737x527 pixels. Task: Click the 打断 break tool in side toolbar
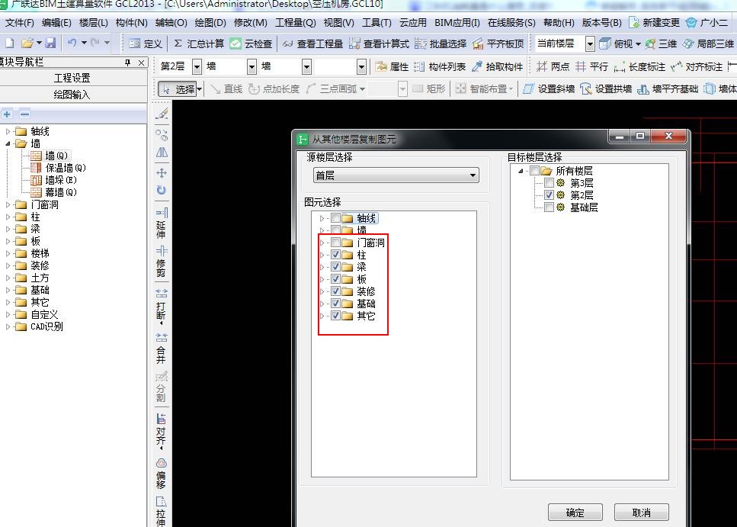coord(162,305)
